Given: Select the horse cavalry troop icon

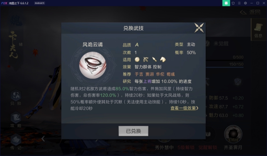Looking at the screenshot, I should pos(163,59).
